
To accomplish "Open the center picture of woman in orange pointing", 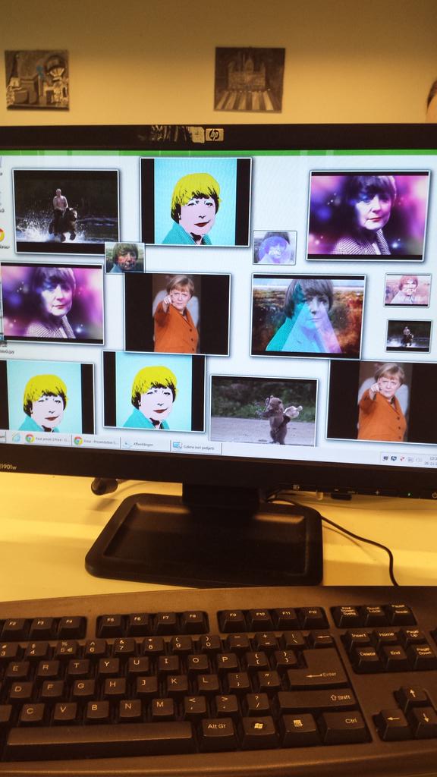I will click(x=178, y=313).
